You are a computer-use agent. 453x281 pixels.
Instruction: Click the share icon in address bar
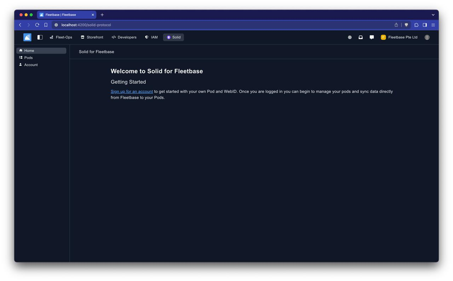(x=396, y=25)
